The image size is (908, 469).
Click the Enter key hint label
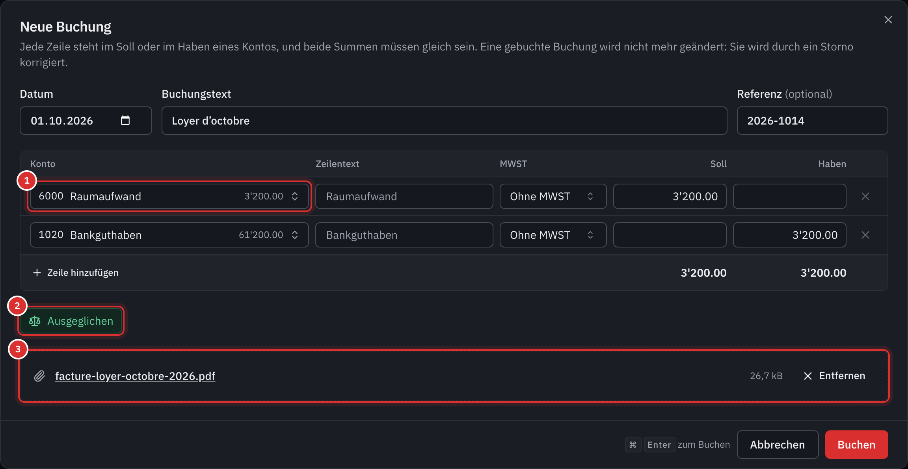tap(659, 445)
